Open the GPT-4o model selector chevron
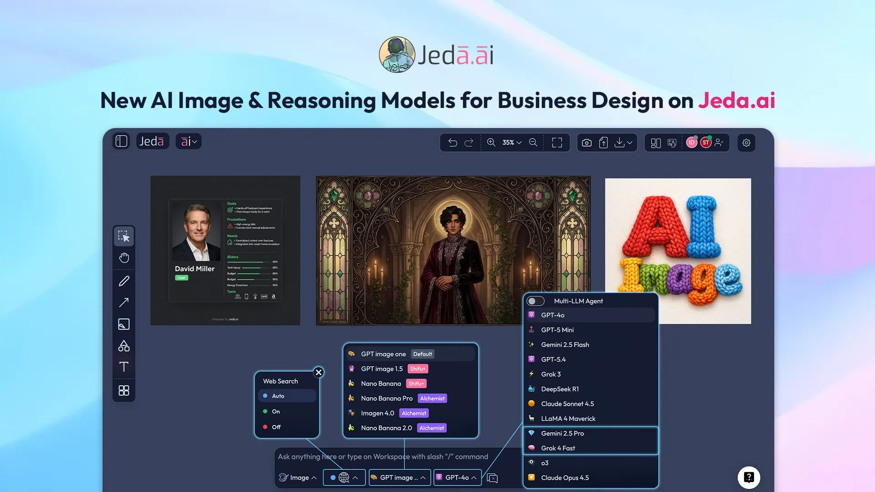 coord(475,477)
